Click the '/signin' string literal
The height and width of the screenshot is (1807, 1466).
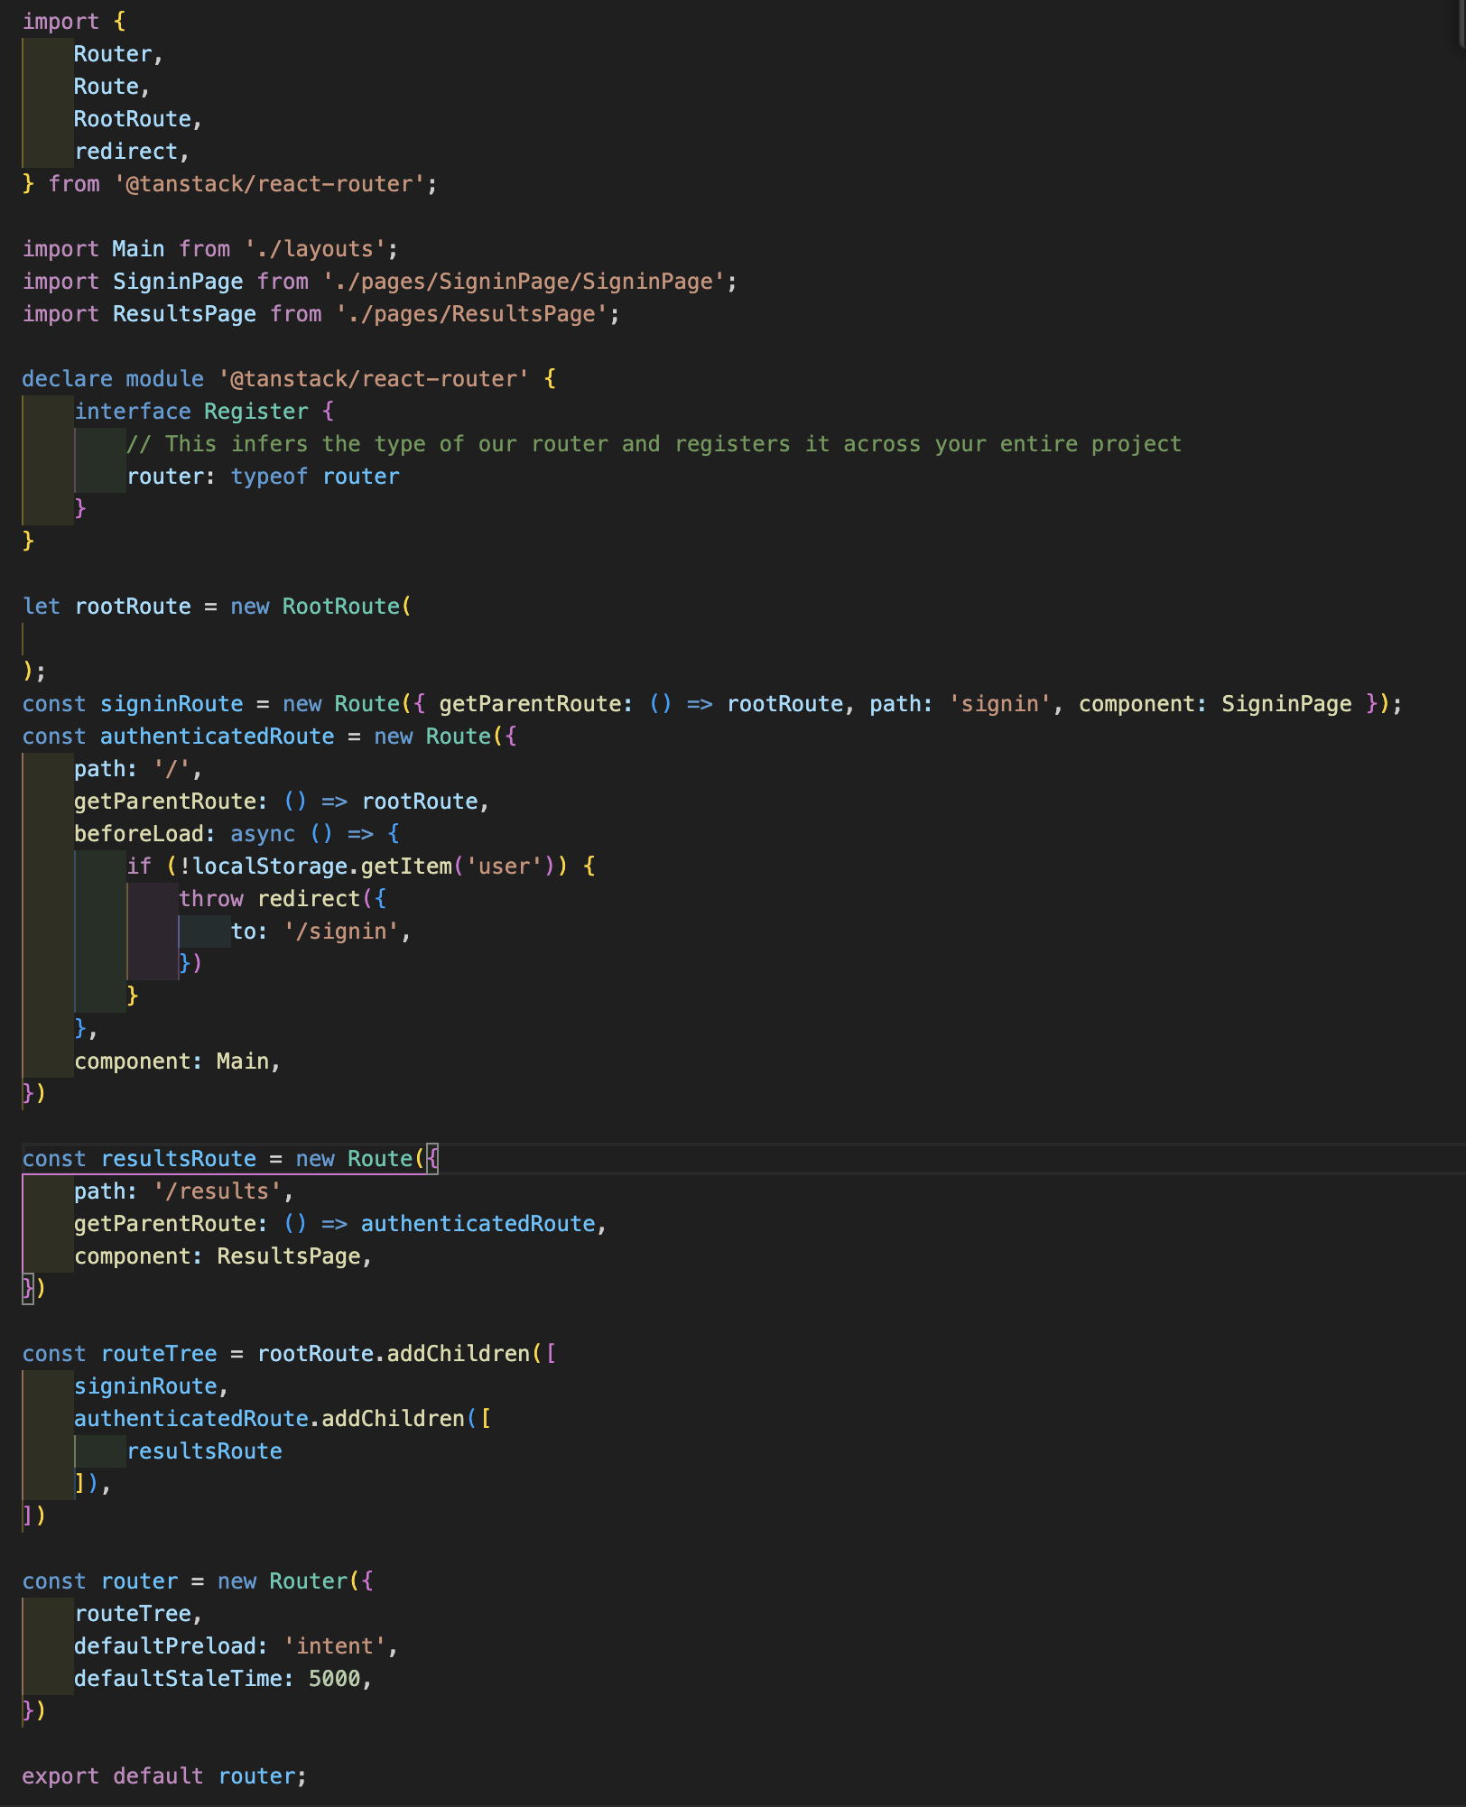click(x=341, y=931)
